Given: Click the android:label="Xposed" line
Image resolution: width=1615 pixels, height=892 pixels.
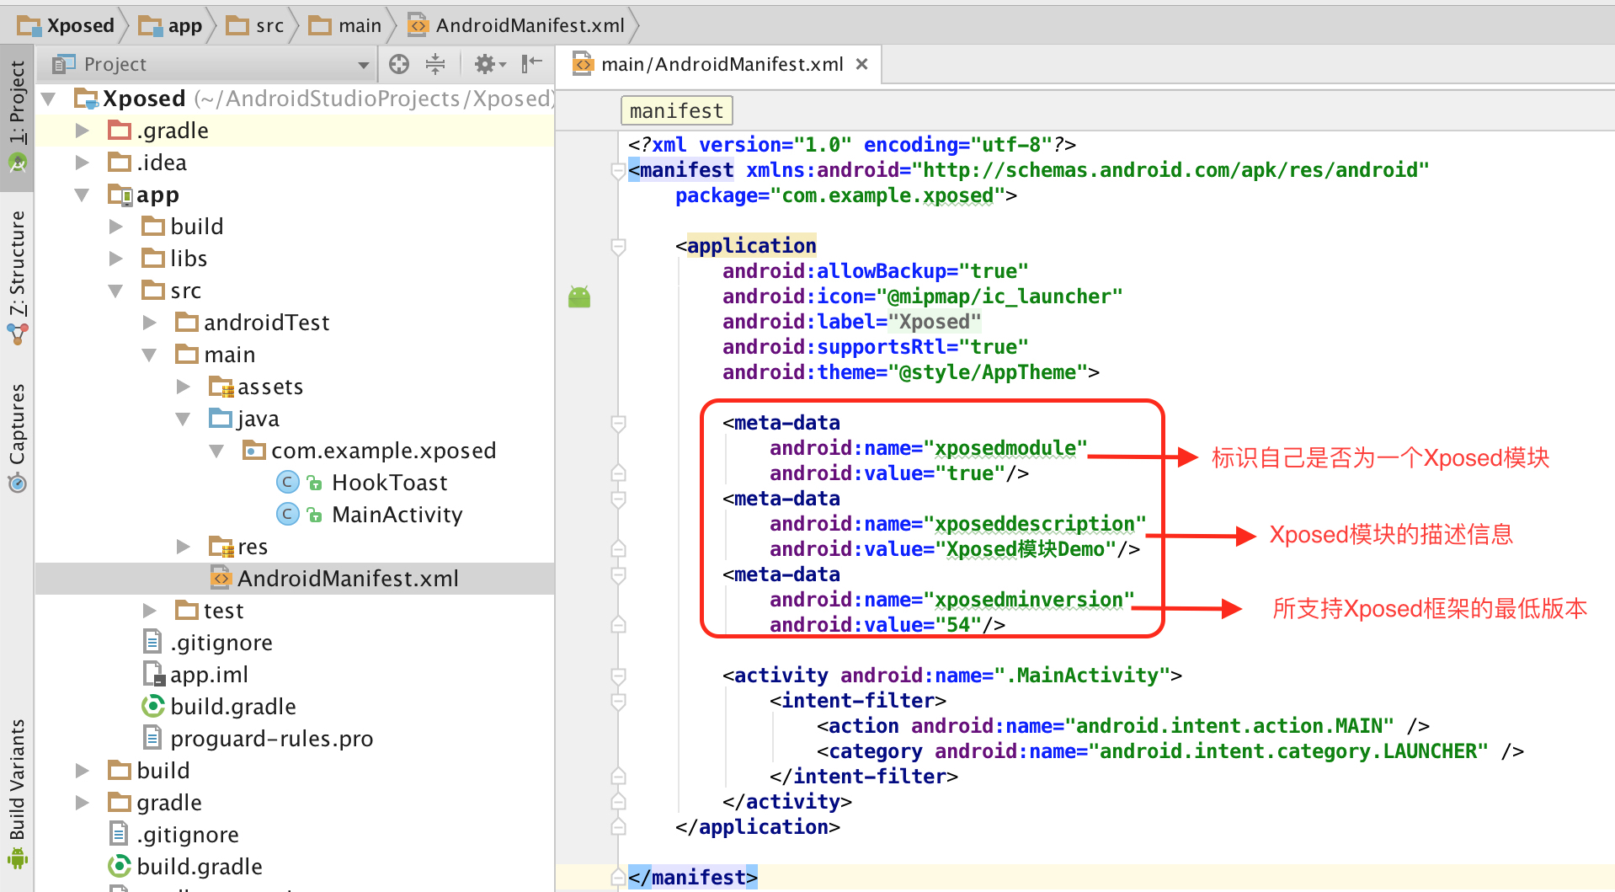Looking at the screenshot, I should (x=852, y=322).
